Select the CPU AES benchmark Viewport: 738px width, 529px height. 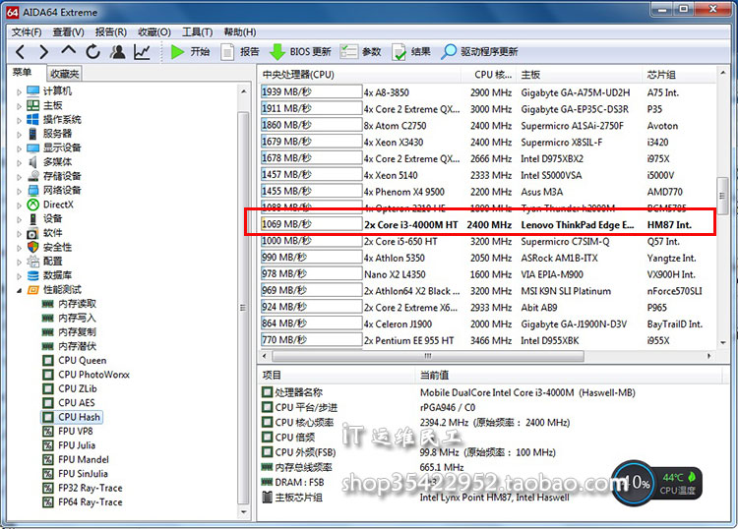tap(76, 402)
